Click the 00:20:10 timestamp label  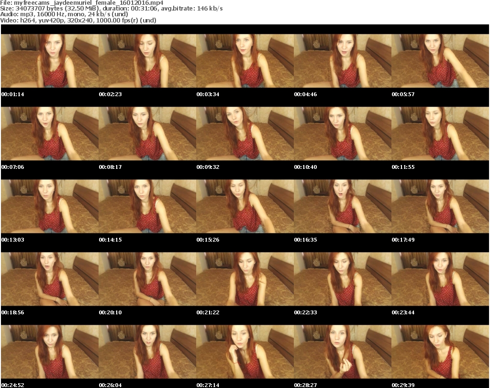tap(111, 312)
